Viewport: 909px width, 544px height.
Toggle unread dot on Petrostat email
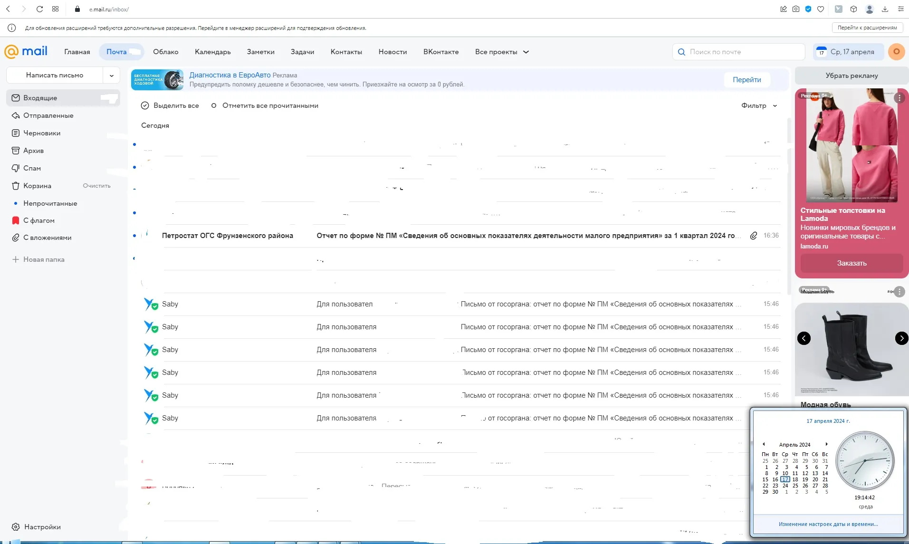tap(134, 236)
